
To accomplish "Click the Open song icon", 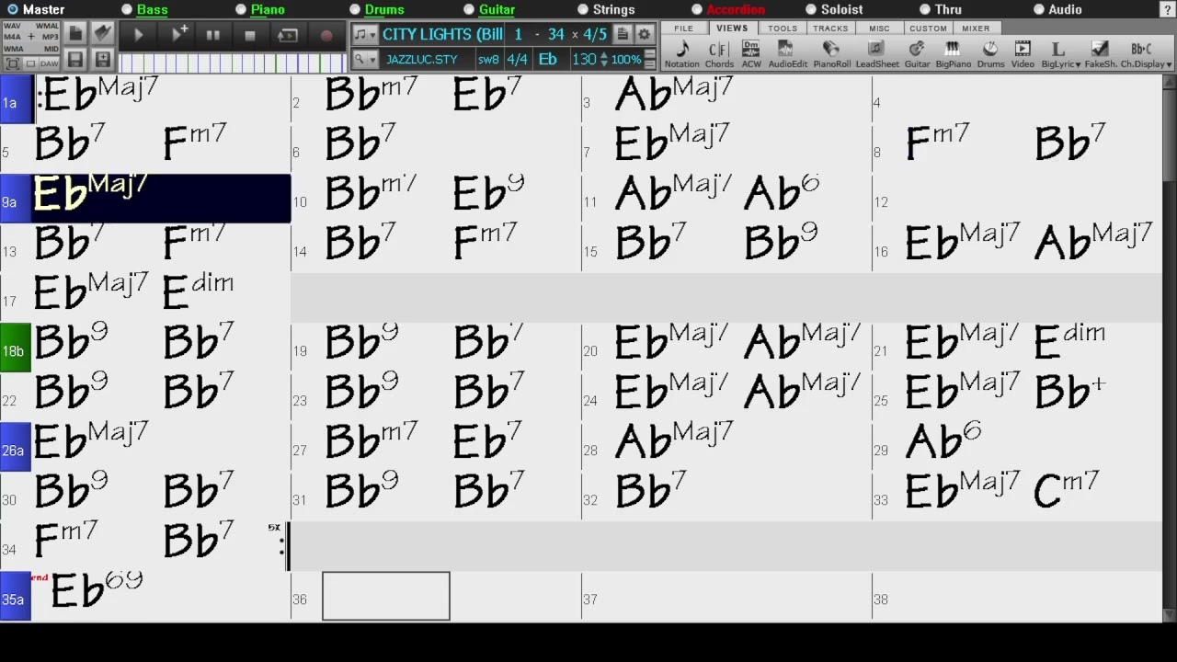I will pyautogui.click(x=103, y=34).
